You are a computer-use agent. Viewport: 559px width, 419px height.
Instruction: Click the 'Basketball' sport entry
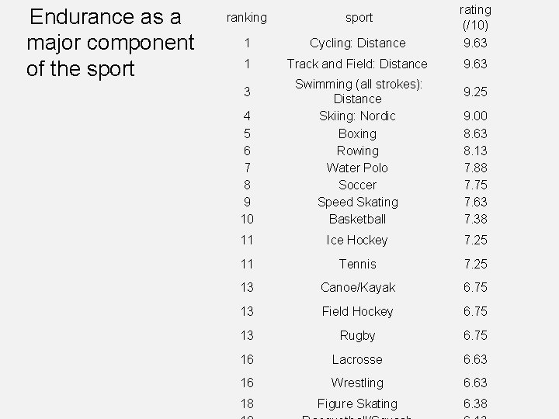pos(357,219)
